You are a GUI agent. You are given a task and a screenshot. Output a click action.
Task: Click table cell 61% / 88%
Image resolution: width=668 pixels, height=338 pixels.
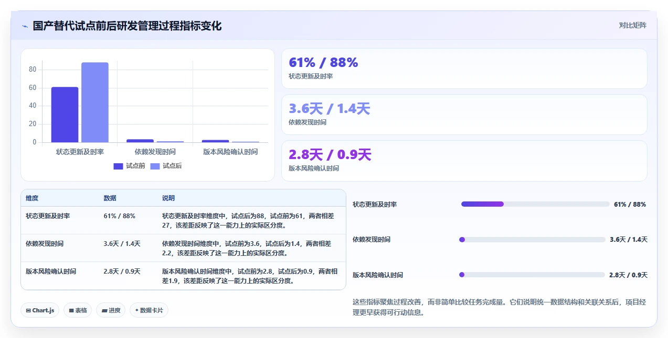[120, 216]
